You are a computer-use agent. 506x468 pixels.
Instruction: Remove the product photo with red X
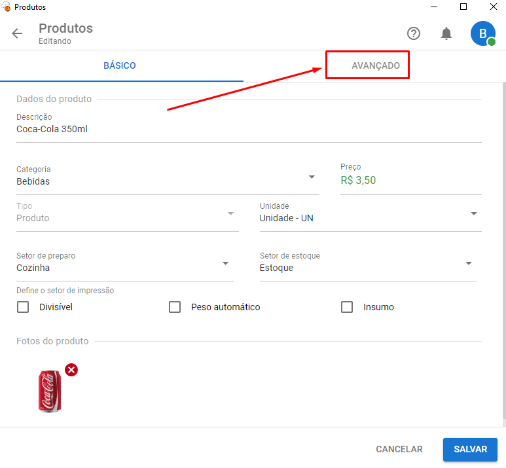pyautogui.click(x=71, y=370)
